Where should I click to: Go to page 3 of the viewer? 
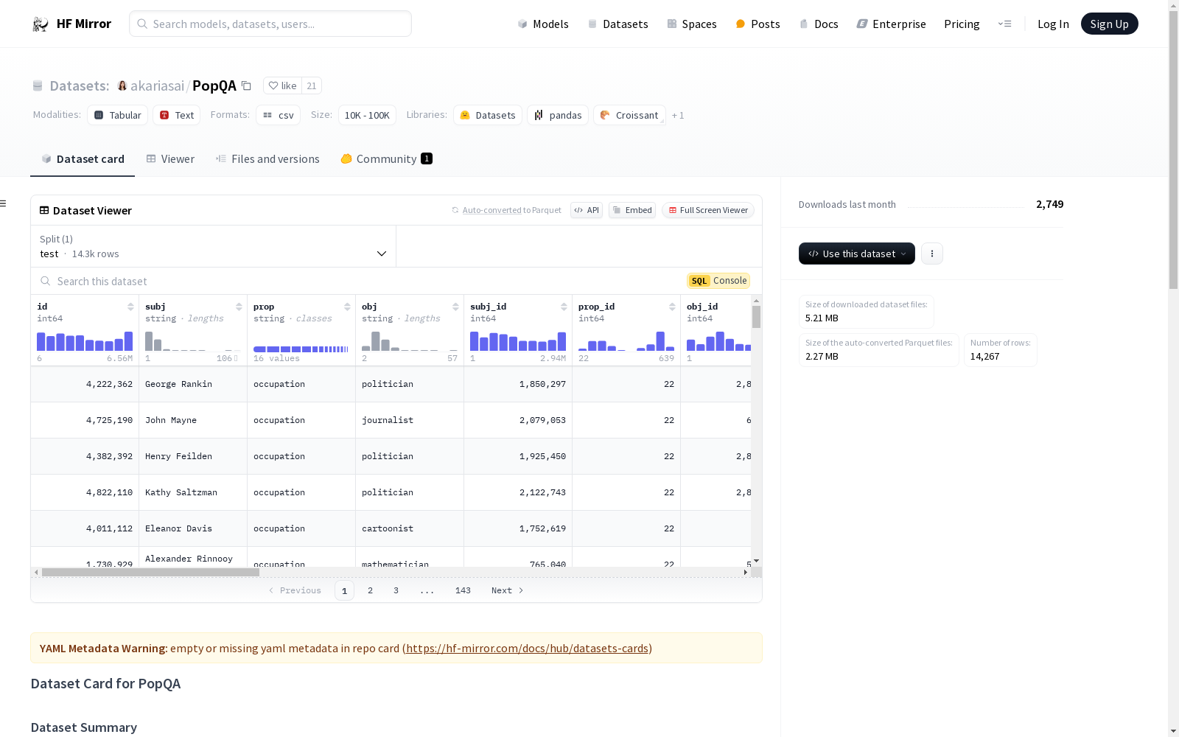coord(396,590)
